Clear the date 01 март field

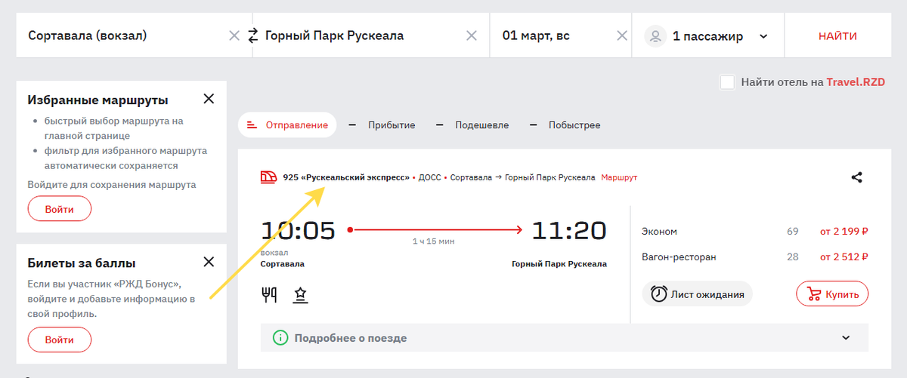click(622, 35)
